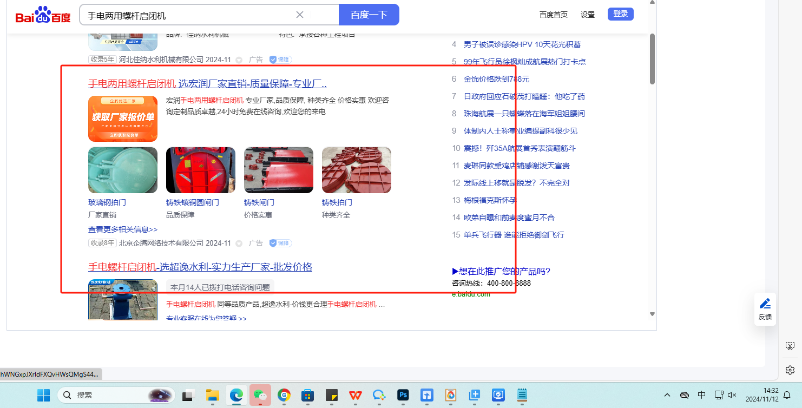Open Photoshop from the taskbar
This screenshot has height=408, width=802.
[403, 396]
